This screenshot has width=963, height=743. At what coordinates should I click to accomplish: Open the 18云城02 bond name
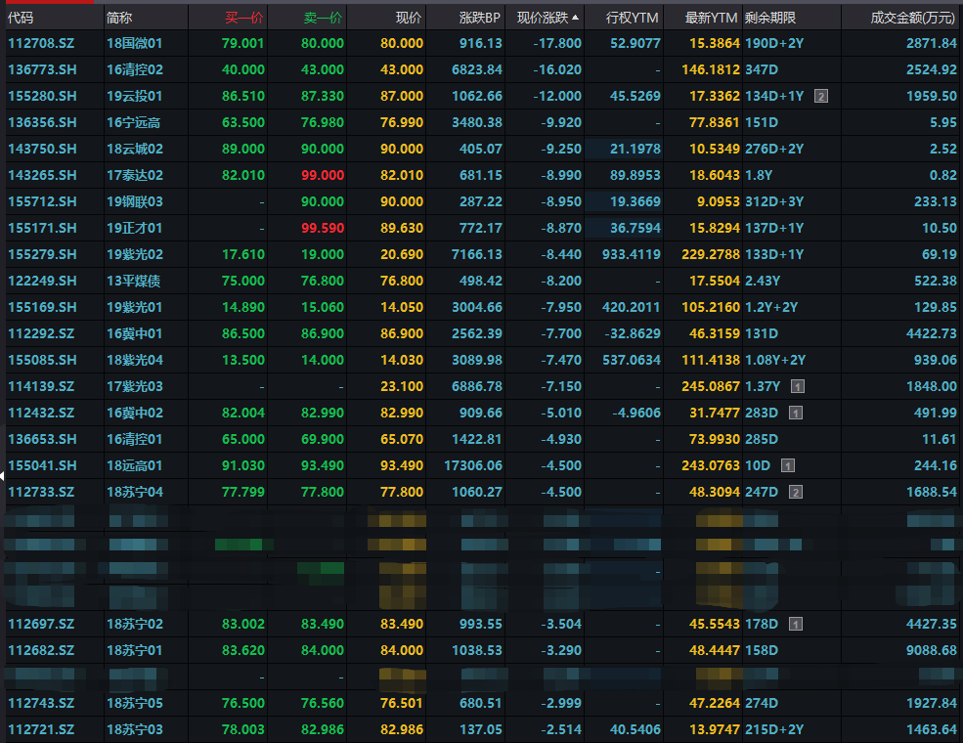[135, 150]
